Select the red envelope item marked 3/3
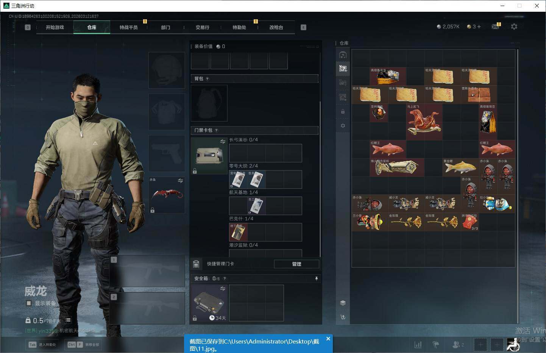 (x=470, y=222)
